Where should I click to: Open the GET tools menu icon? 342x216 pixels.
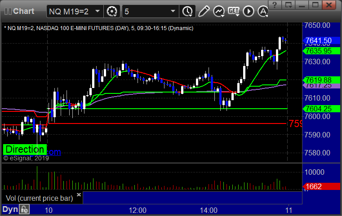234,11
